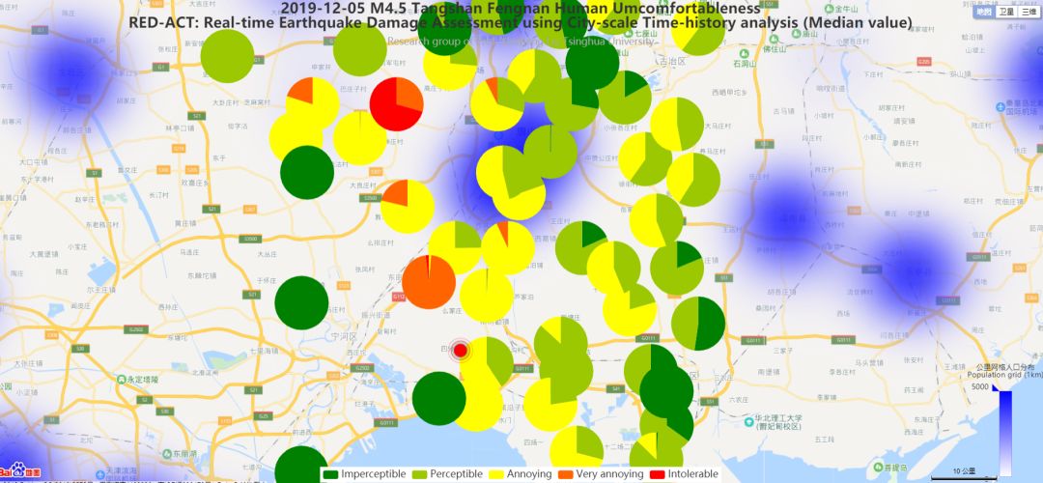The height and width of the screenshot is (483, 1043).
Task: Click the 金牛山 mountain POI icon
Action: point(829,10)
